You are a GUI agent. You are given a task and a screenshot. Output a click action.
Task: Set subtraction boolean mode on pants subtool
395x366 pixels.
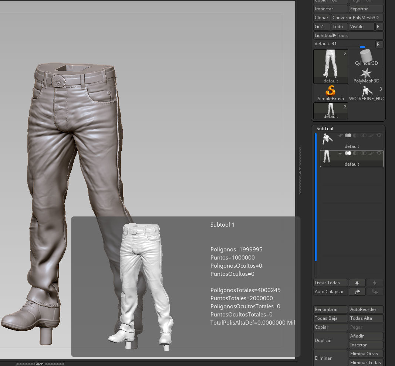[x=355, y=153]
